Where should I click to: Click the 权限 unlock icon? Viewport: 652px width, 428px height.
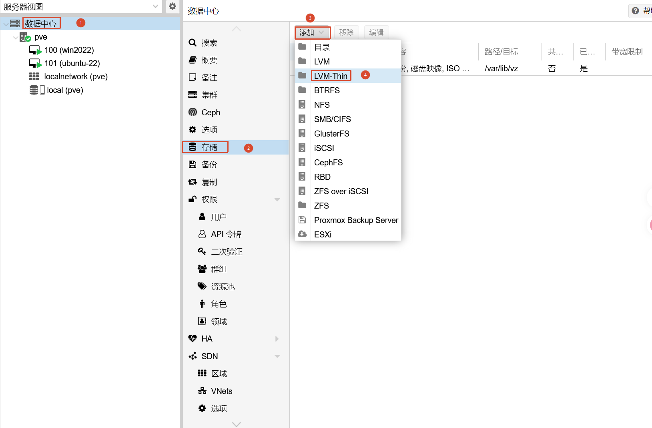pyautogui.click(x=193, y=199)
